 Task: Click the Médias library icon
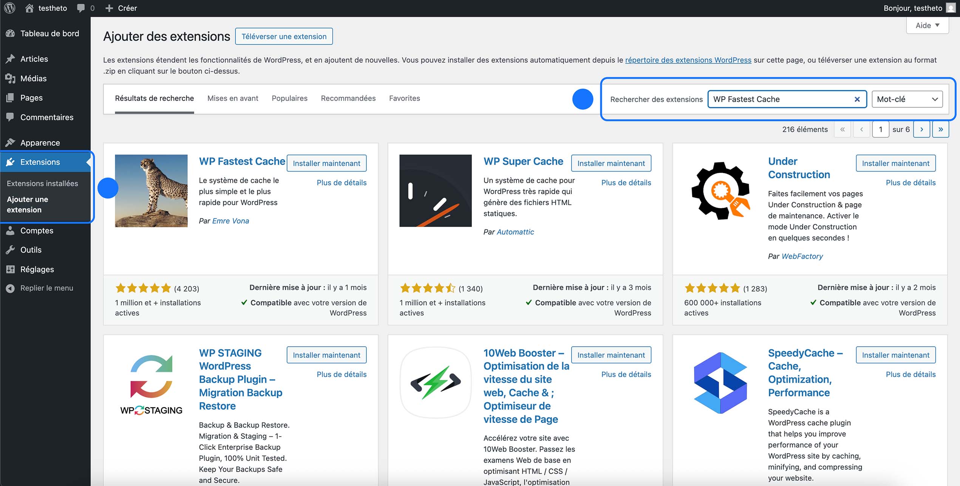[x=10, y=78]
